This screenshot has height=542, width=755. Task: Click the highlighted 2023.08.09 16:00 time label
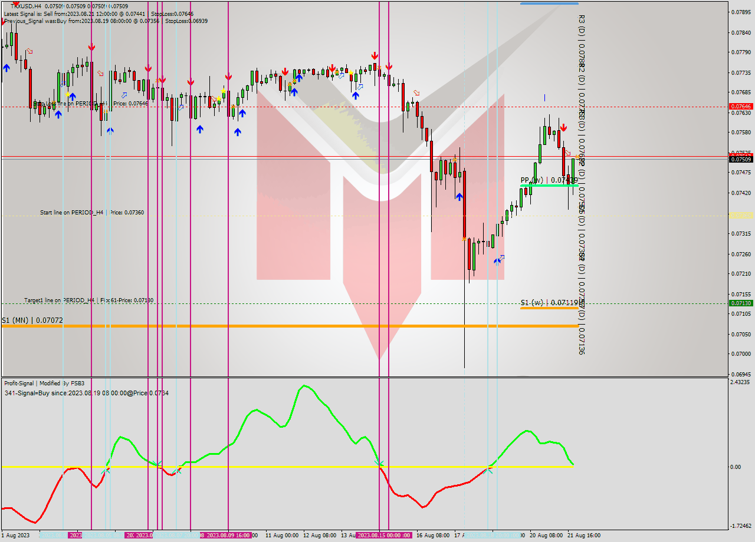(226, 536)
